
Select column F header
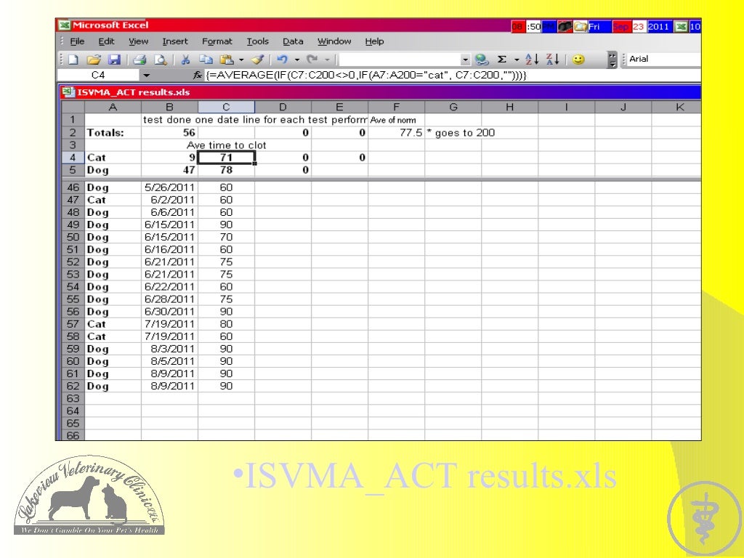pyautogui.click(x=396, y=107)
